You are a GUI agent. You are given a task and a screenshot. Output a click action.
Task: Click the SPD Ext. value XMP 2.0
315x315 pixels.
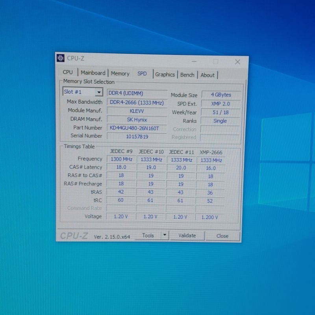tap(220, 104)
